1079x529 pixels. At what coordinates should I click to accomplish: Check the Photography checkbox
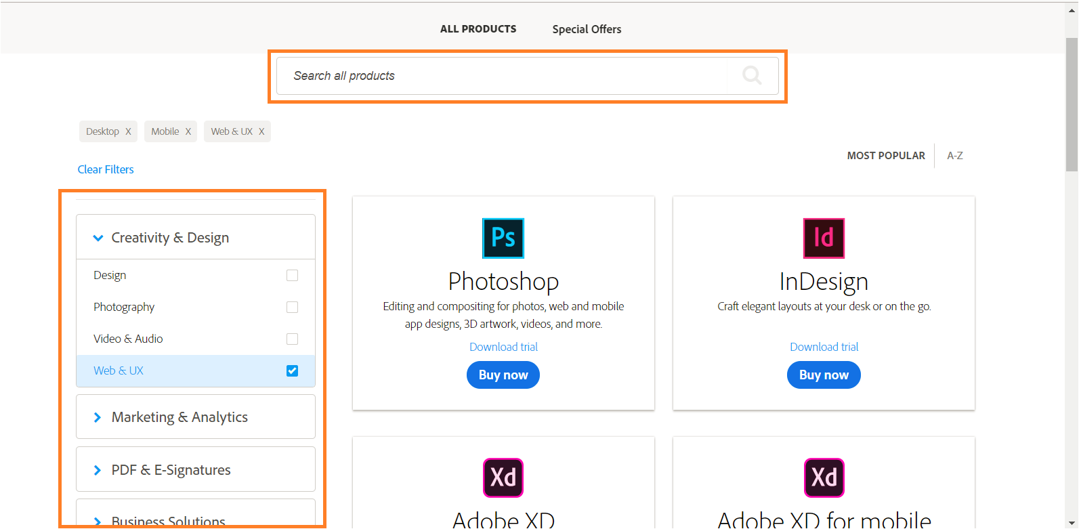click(292, 307)
